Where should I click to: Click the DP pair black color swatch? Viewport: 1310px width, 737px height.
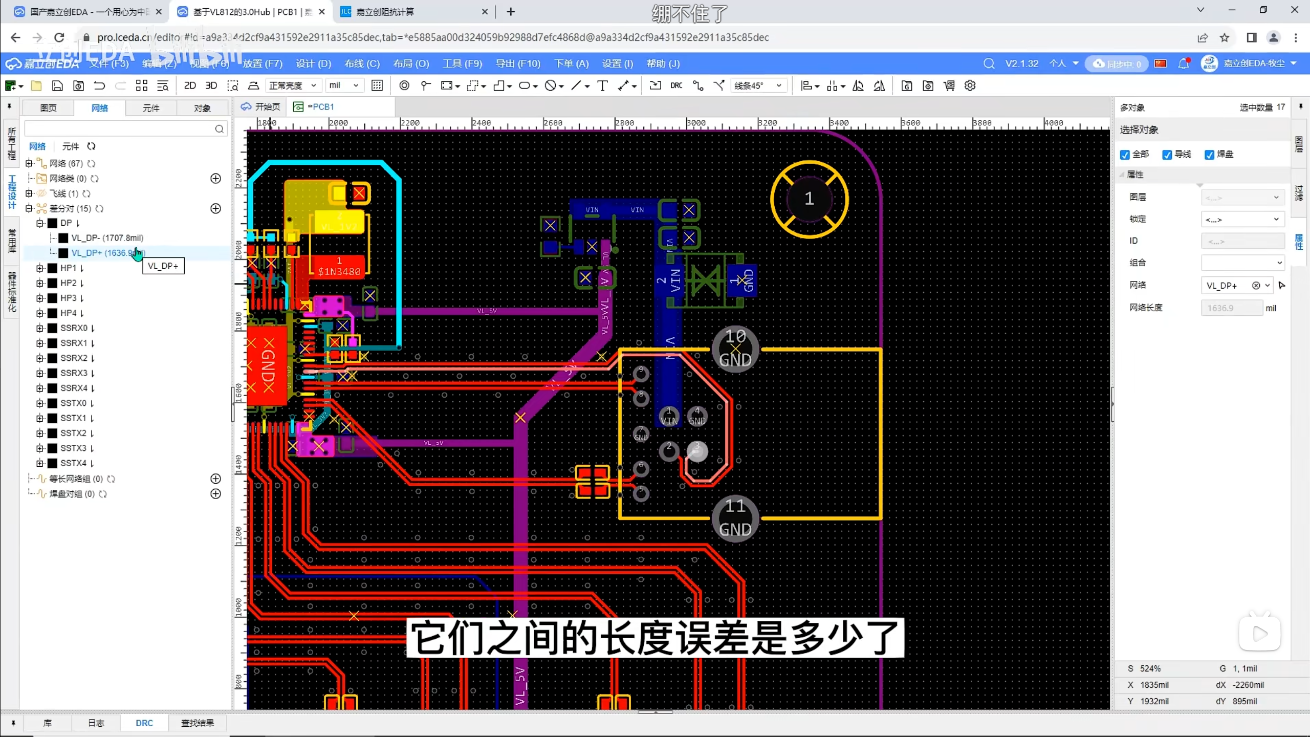click(52, 223)
